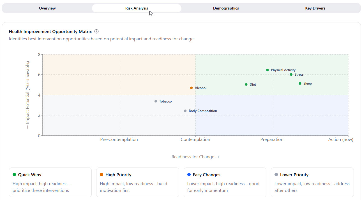
Task: Select the Stress dot on the chart
Action: (291, 75)
